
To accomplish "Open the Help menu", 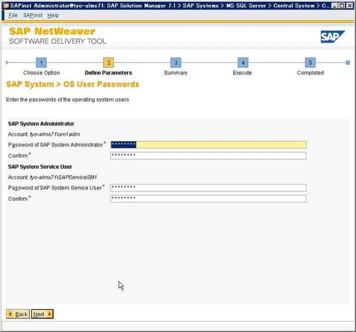I will 53,15.
